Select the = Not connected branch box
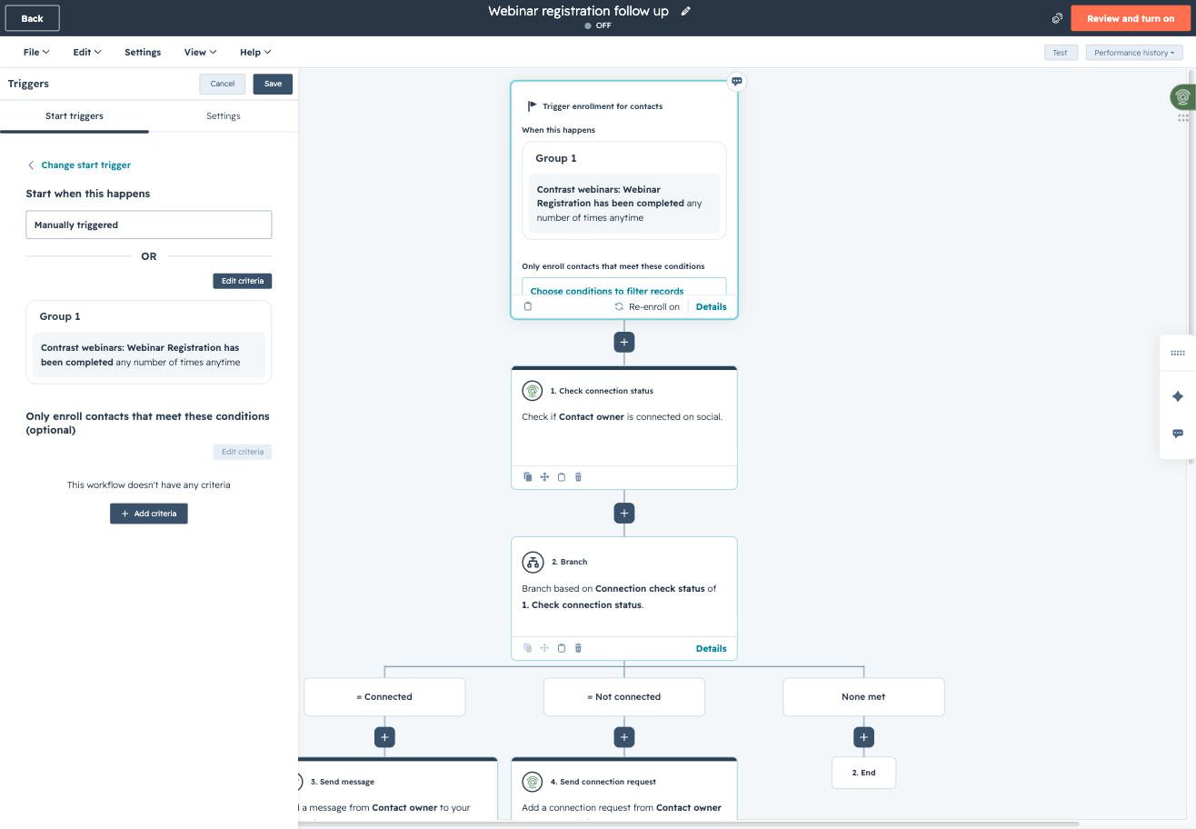The height and width of the screenshot is (829, 1196). click(624, 697)
